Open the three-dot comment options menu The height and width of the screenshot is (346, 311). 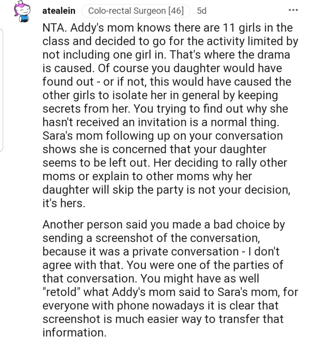pos(292,11)
